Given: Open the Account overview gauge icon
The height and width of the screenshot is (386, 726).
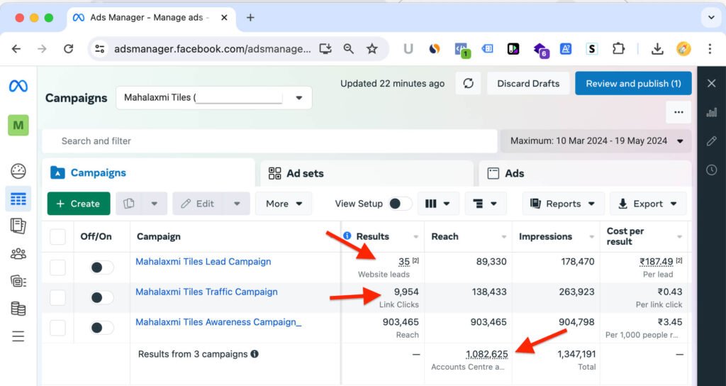Looking at the screenshot, I should 18,171.
